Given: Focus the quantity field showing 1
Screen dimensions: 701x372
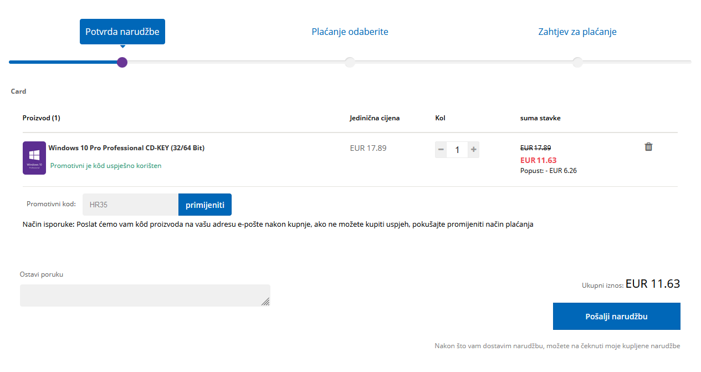Looking at the screenshot, I should (x=457, y=150).
